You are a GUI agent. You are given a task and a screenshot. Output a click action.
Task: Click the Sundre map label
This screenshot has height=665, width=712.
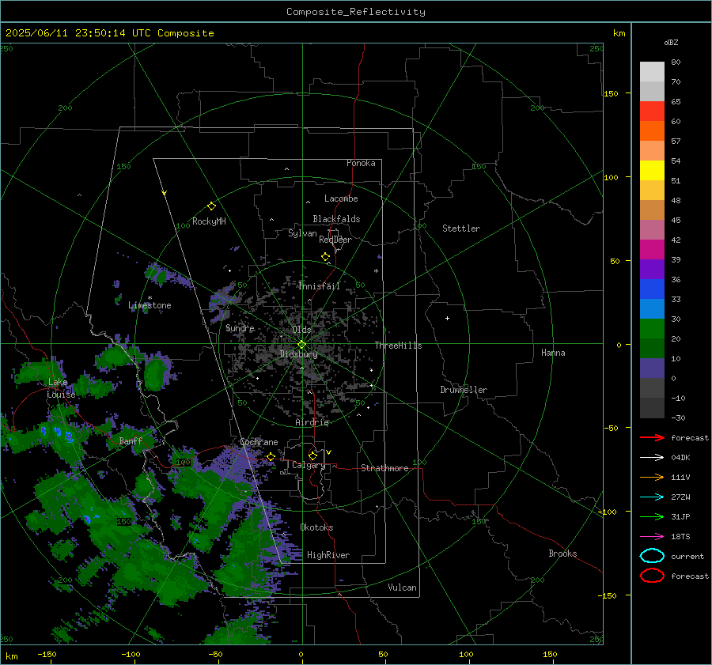pos(240,327)
